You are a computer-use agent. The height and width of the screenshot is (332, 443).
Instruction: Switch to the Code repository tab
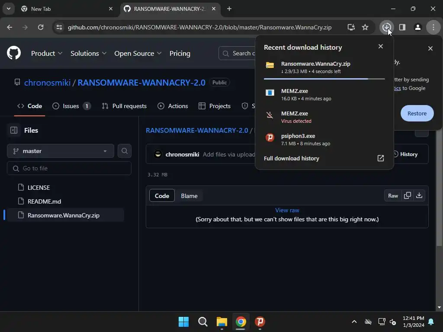tap(30, 106)
